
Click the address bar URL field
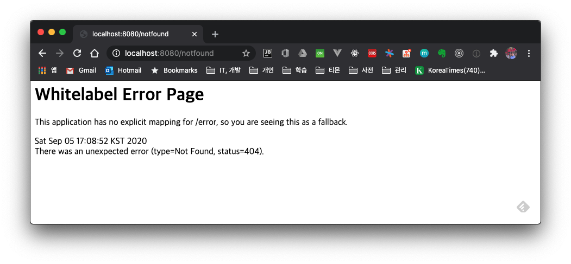174,53
